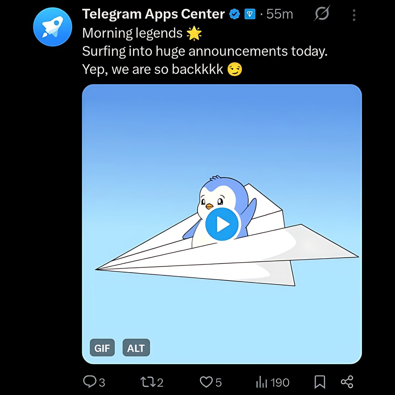Image resolution: width=395 pixels, height=395 pixels.
Task: Click the reply speech bubble icon
Action: click(x=89, y=382)
